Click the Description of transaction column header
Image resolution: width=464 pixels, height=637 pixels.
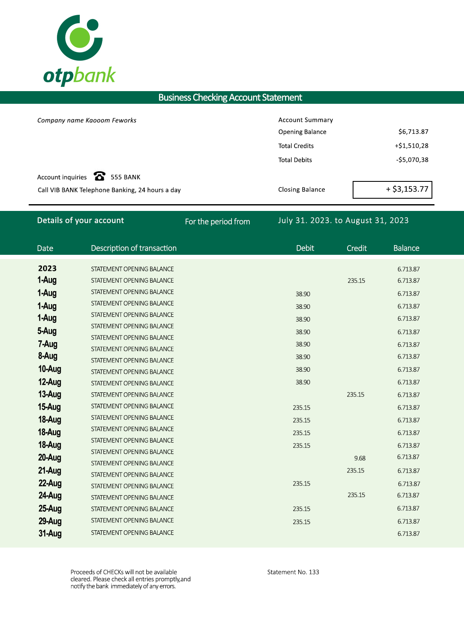point(134,248)
